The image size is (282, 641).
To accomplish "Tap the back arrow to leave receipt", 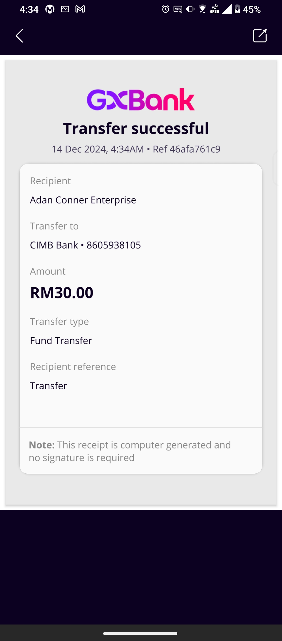I will click(x=20, y=36).
